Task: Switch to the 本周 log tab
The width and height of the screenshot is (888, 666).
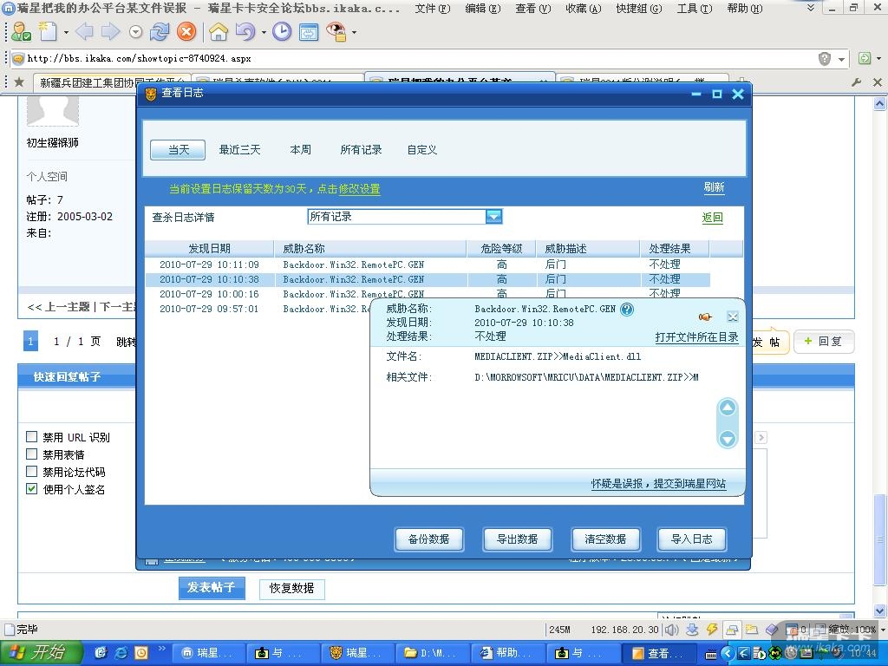Action: (300, 149)
